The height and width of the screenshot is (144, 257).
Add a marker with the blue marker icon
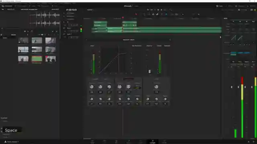point(166,14)
